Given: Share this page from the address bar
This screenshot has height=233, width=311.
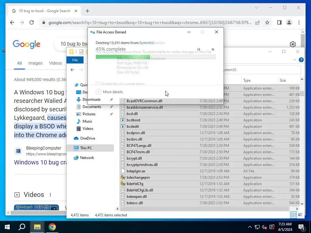Looking at the screenshot, I should point(258,22).
